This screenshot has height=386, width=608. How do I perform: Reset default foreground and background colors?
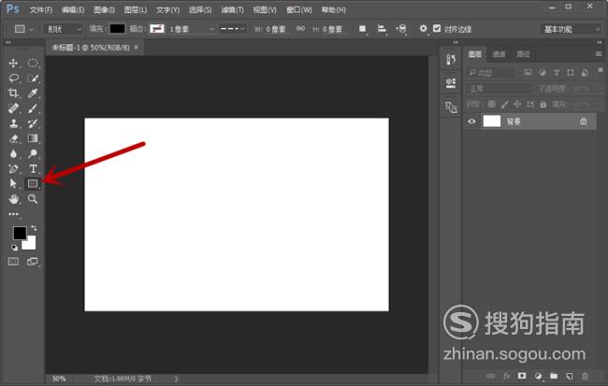click(14, 248)
